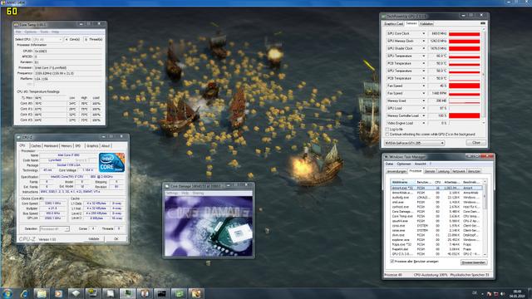Select the explorer.exe process row
The height and width of the screenshot is (299, 532).
coord(436,240)
